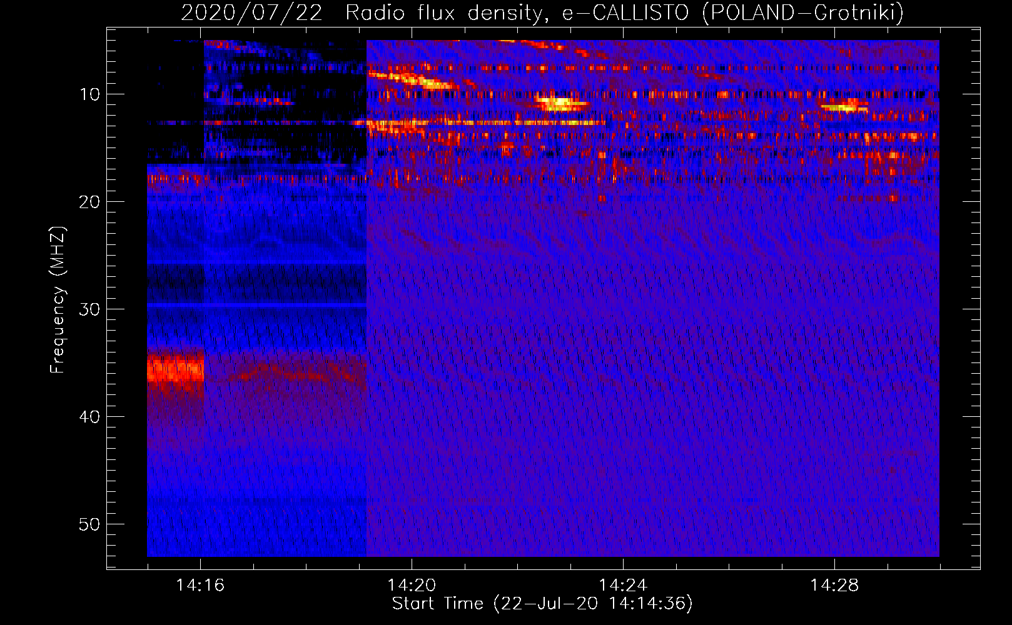
Task: Click the yellow burst near 10 MHz at 14:23
Action: coord(561,103)
